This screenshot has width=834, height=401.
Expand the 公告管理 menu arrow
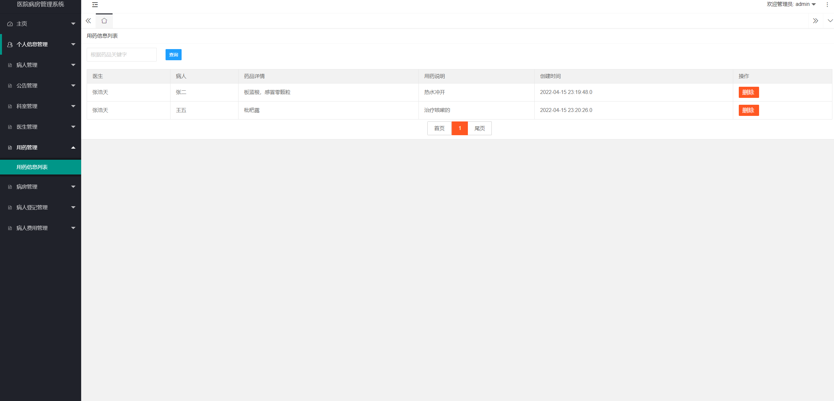pyautogui.click(x=73, y=86)
